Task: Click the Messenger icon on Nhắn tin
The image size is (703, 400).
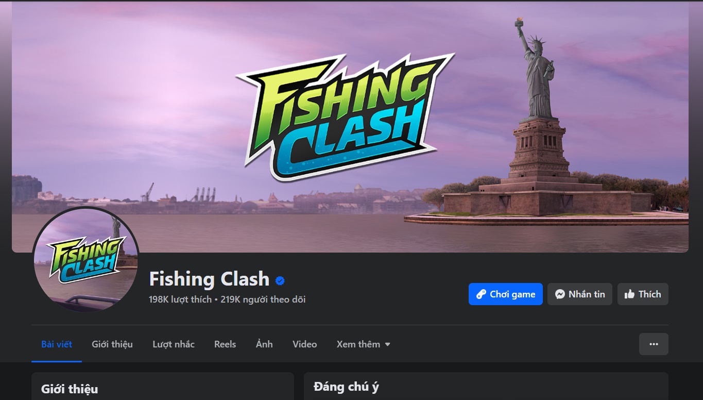Action: point(560,294)
